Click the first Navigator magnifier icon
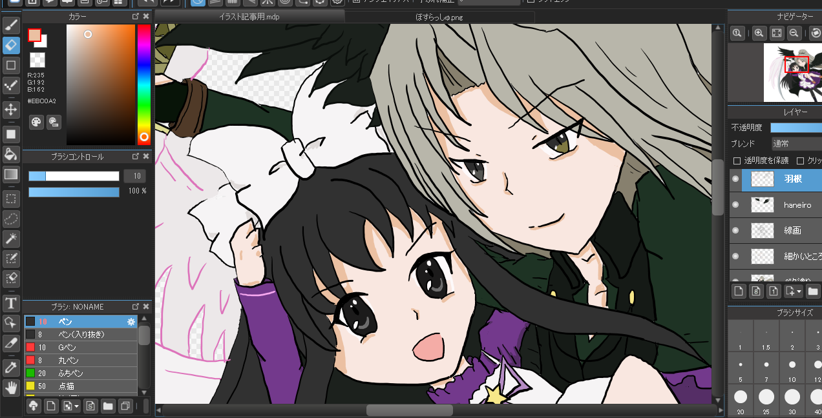This screenshot has height=418, width=822. [737, 33]
